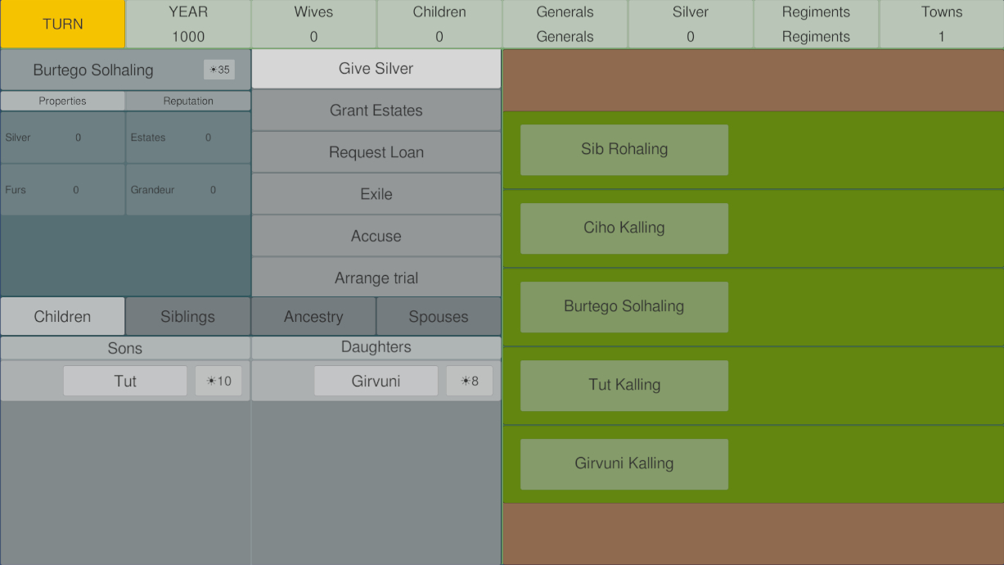The width and height of the screenshot is (1004, 565).
Task: Open the Ancestry tab
Action: tap(313, 316)
